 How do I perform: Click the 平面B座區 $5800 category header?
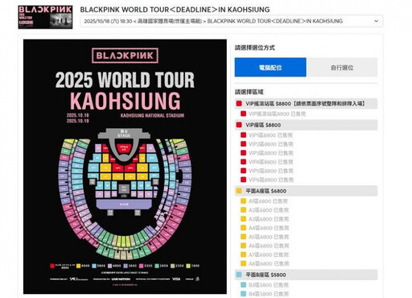click(x=306, y=275)
